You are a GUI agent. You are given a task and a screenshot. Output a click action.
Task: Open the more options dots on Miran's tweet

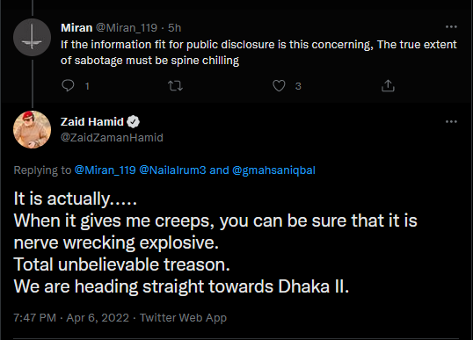click(451, 27)
